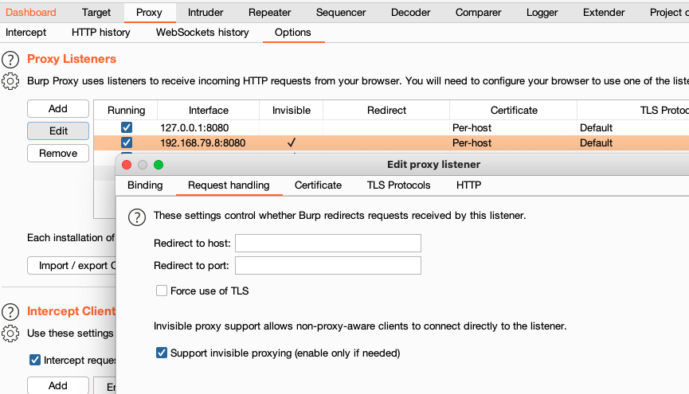This screenshot has width=689, height=394.
Task: Open the Logger tab
Action: [x=542, y=12]
